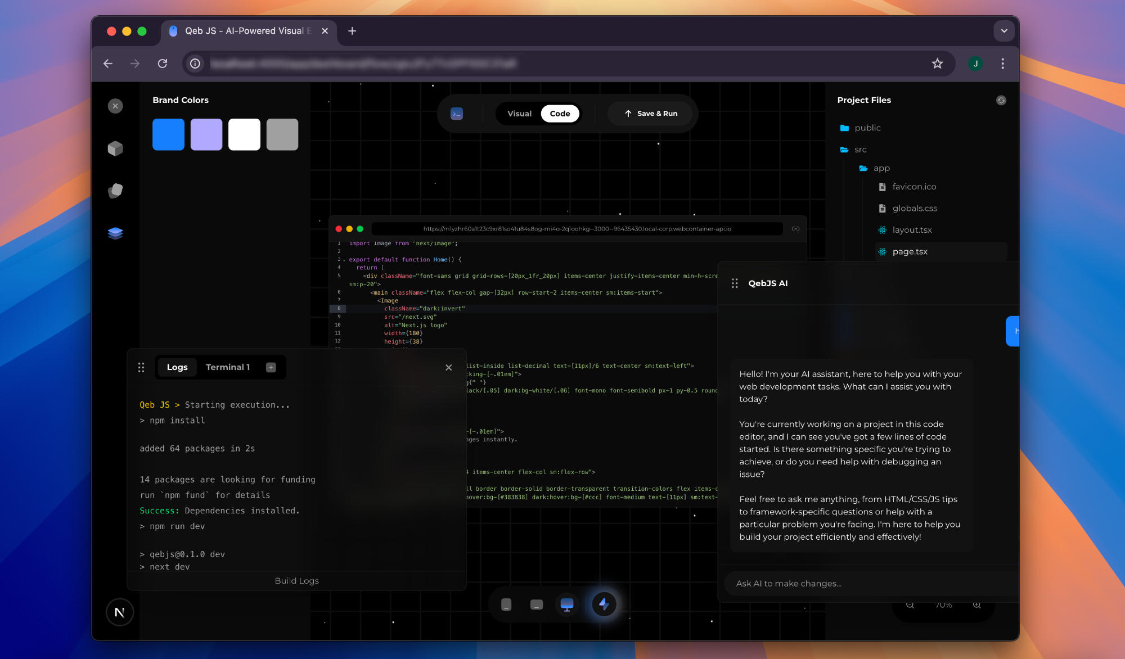Switch to the Terminal 1 tab
This screenshot has height=659, width=1125.
coord(228,367)
